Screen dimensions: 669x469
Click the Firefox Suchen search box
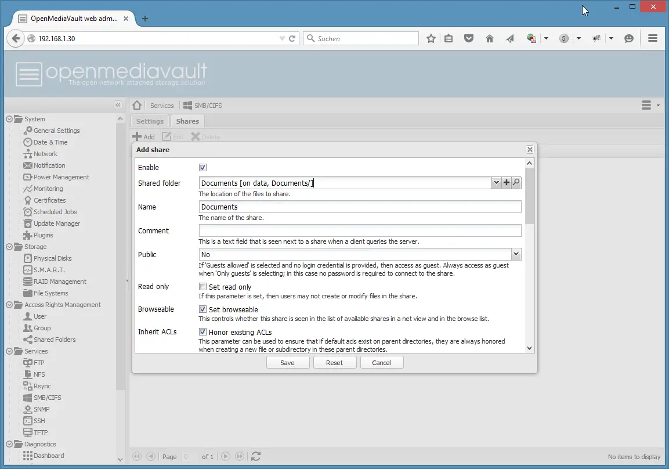(360, 38)
